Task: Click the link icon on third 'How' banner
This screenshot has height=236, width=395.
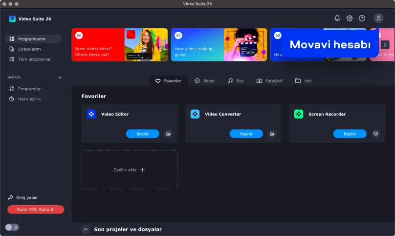Action: (278, 36)
